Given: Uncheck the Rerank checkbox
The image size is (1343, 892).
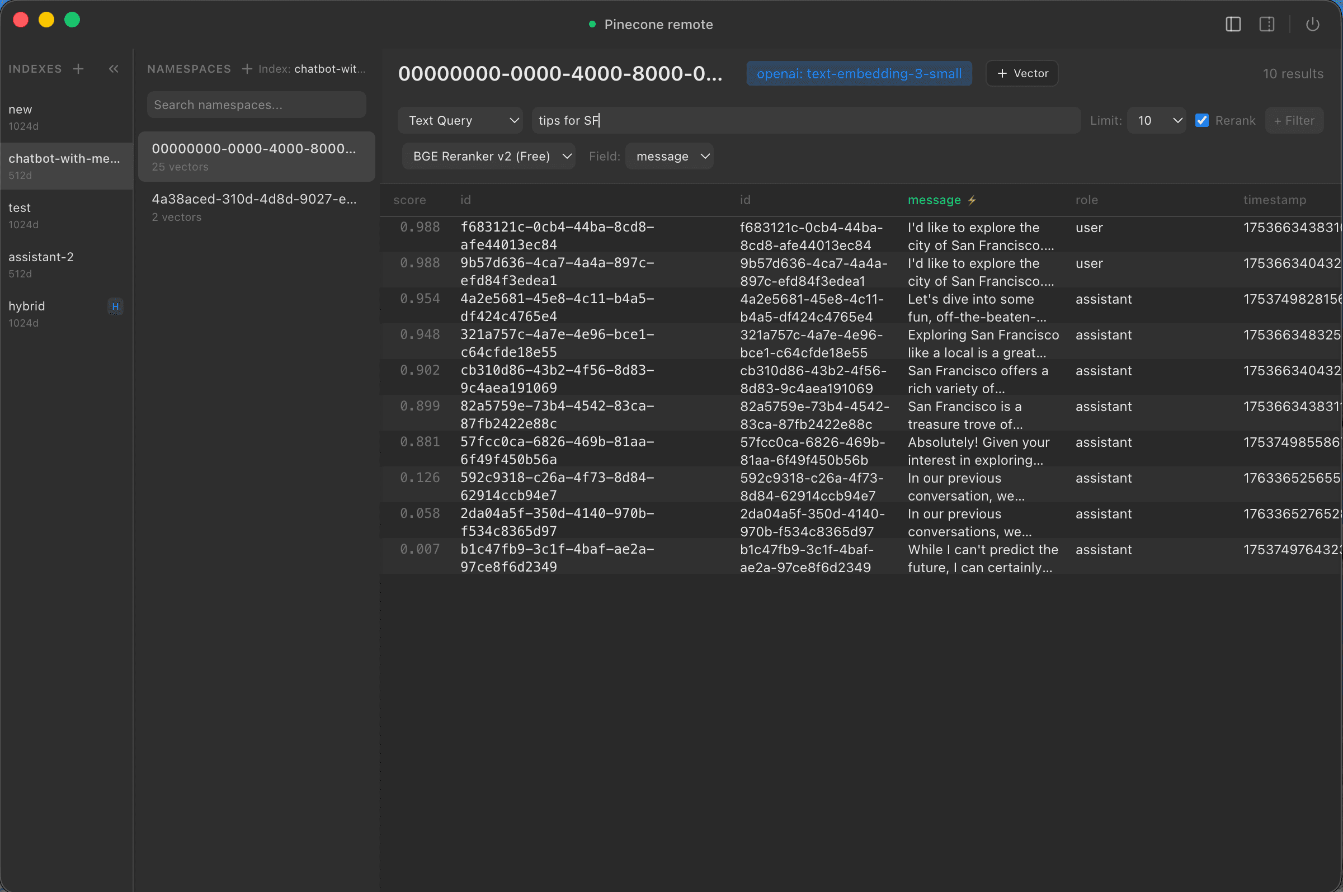Looking at the screenshot, I should [x=1202, y=121].
